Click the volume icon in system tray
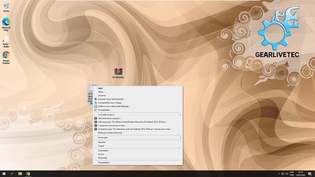 (x=287, y=174)
